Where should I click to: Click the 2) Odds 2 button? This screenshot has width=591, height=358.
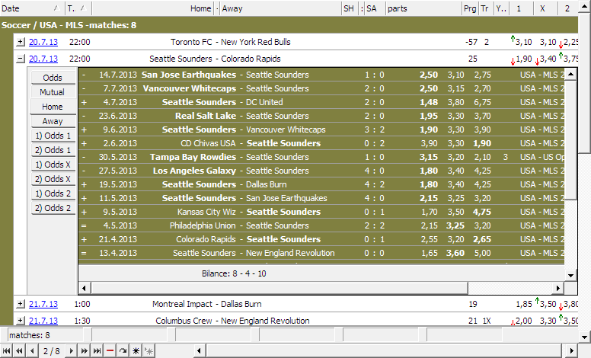click(x=53, y=208)
